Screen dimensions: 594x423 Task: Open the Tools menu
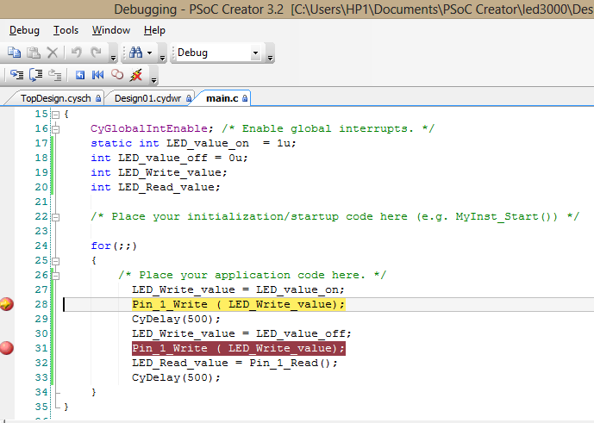pyautogui.click(x=66, y=30)
